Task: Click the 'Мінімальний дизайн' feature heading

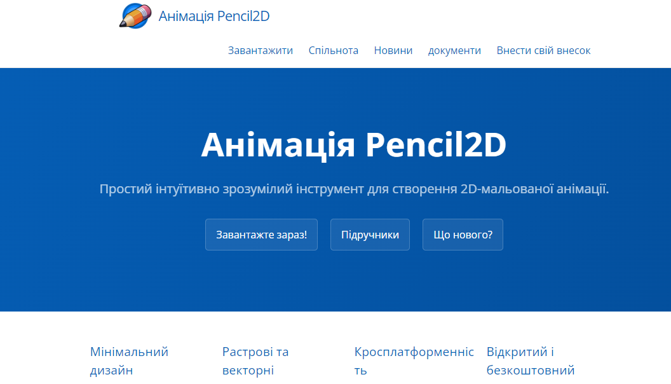Action: point(129,361)
